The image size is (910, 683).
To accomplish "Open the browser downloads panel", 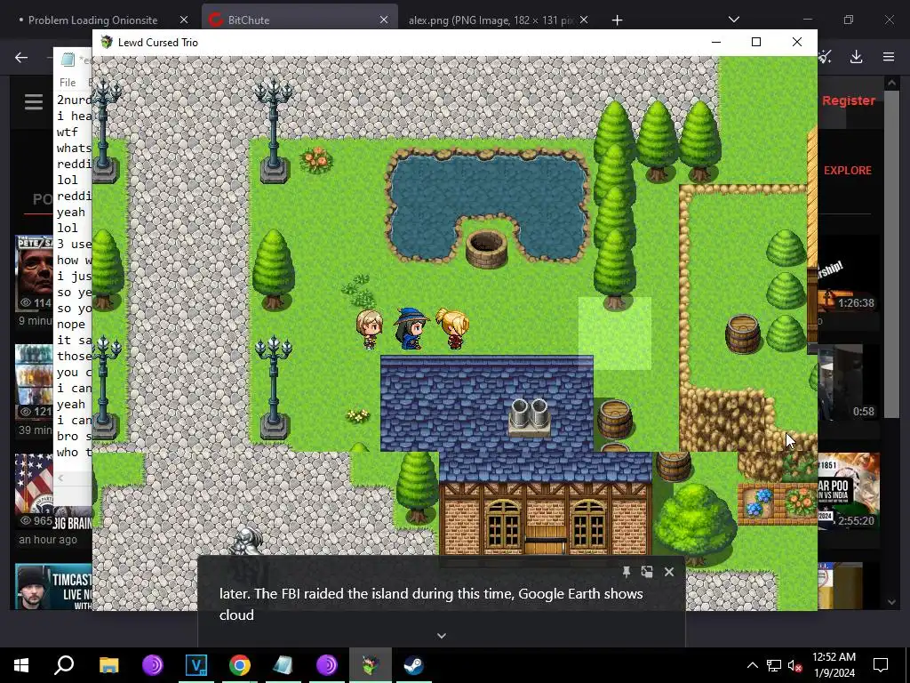I will (856, 57).
